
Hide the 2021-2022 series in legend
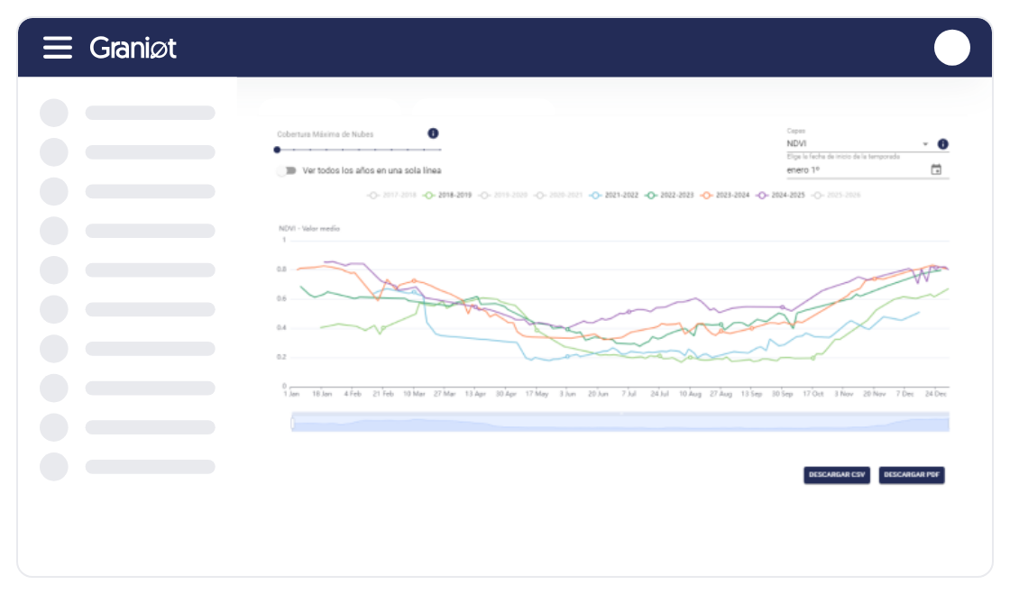pyautogui.click(x=614, y=195)
